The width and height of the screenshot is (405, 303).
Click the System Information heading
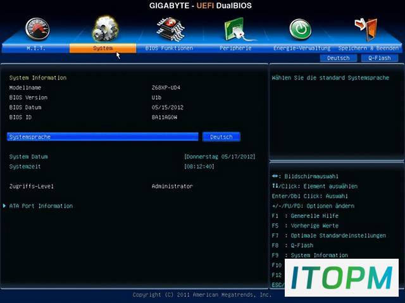pos(38,78)
